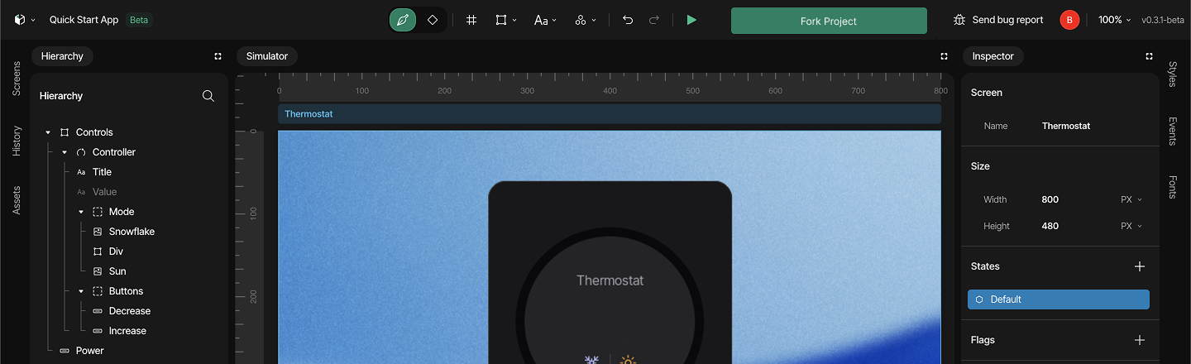Click the snowflake icon on canvas
This screenshot has width=1191, height=364.
point(591,360)
